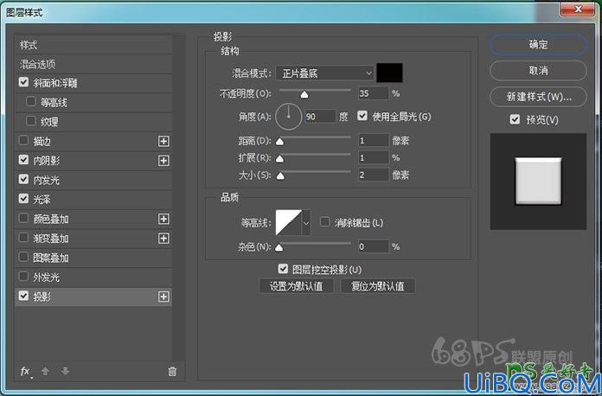Viewport: 602px width, 396px height.
Task: Click the 扩展 value field
Action: click(374, 157)
